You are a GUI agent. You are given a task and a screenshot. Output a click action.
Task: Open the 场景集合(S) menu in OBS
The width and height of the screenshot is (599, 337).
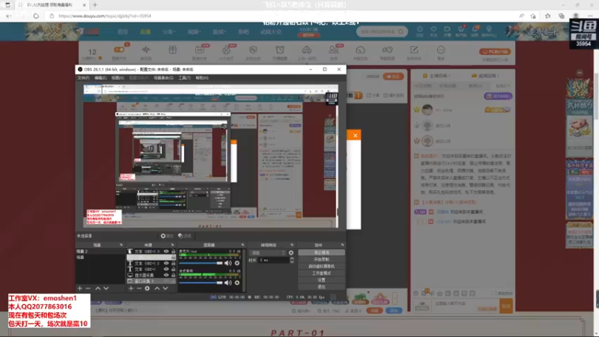tap(163, 78)
